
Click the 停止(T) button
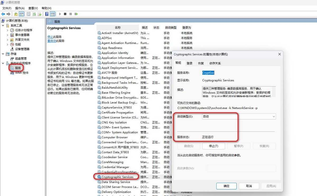(x=213, y=146)
